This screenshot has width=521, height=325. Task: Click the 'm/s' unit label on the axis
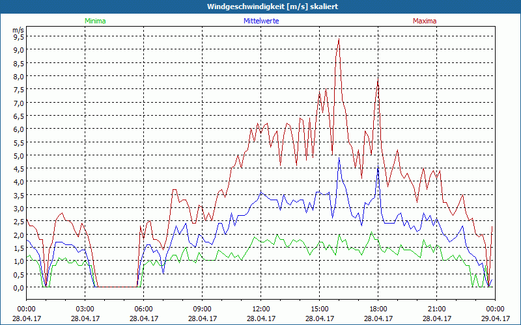18,30
